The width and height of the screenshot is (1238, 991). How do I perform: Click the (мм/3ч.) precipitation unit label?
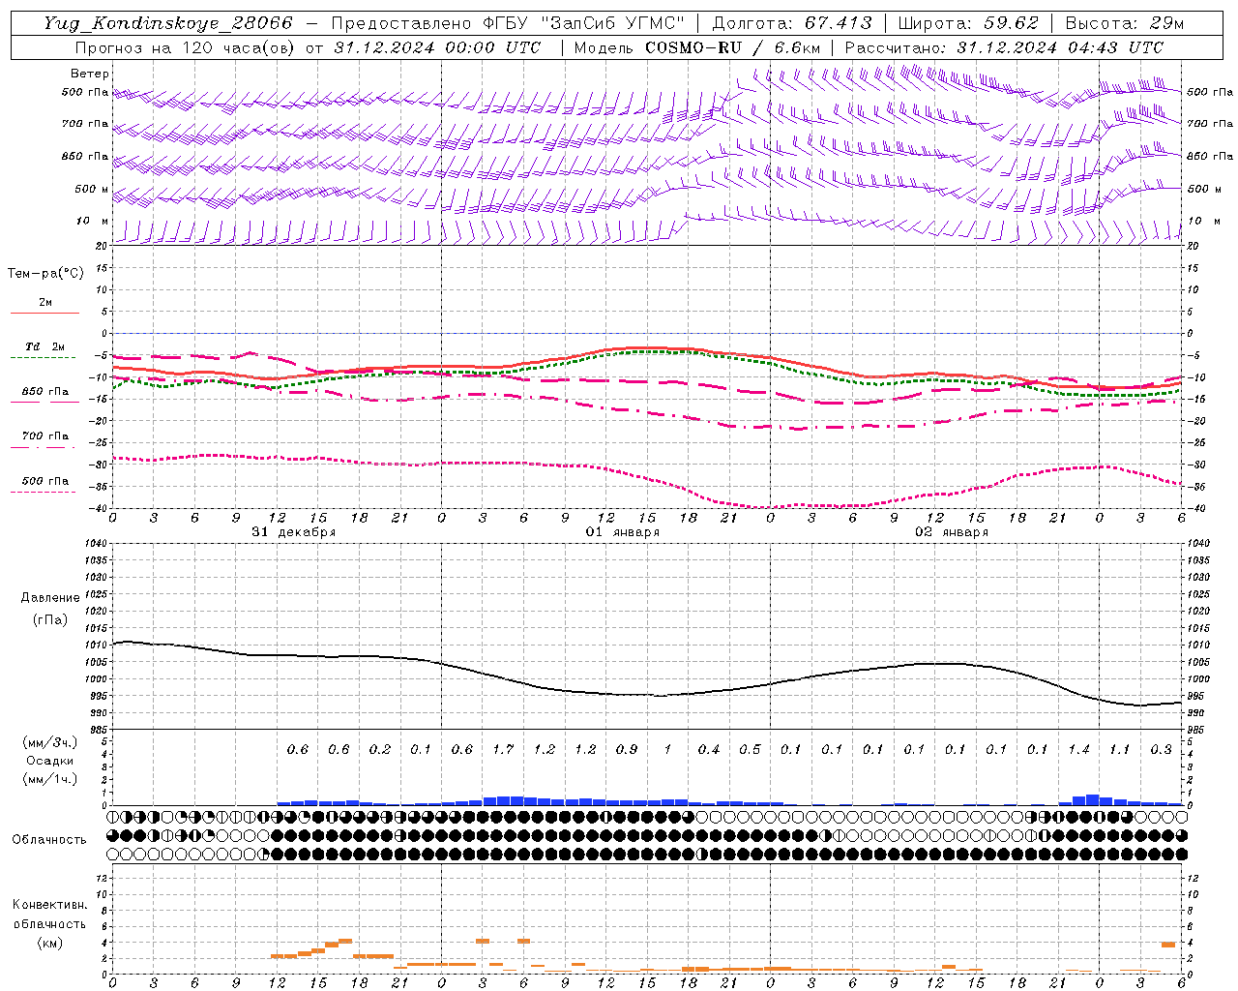click(49, 742)
